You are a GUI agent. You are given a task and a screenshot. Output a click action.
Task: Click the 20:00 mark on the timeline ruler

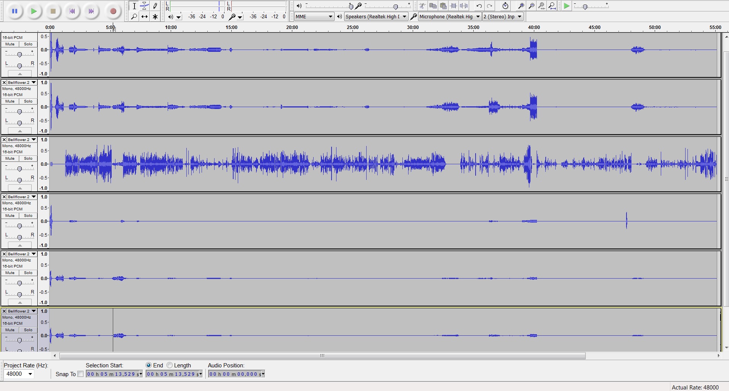point(292,27)
